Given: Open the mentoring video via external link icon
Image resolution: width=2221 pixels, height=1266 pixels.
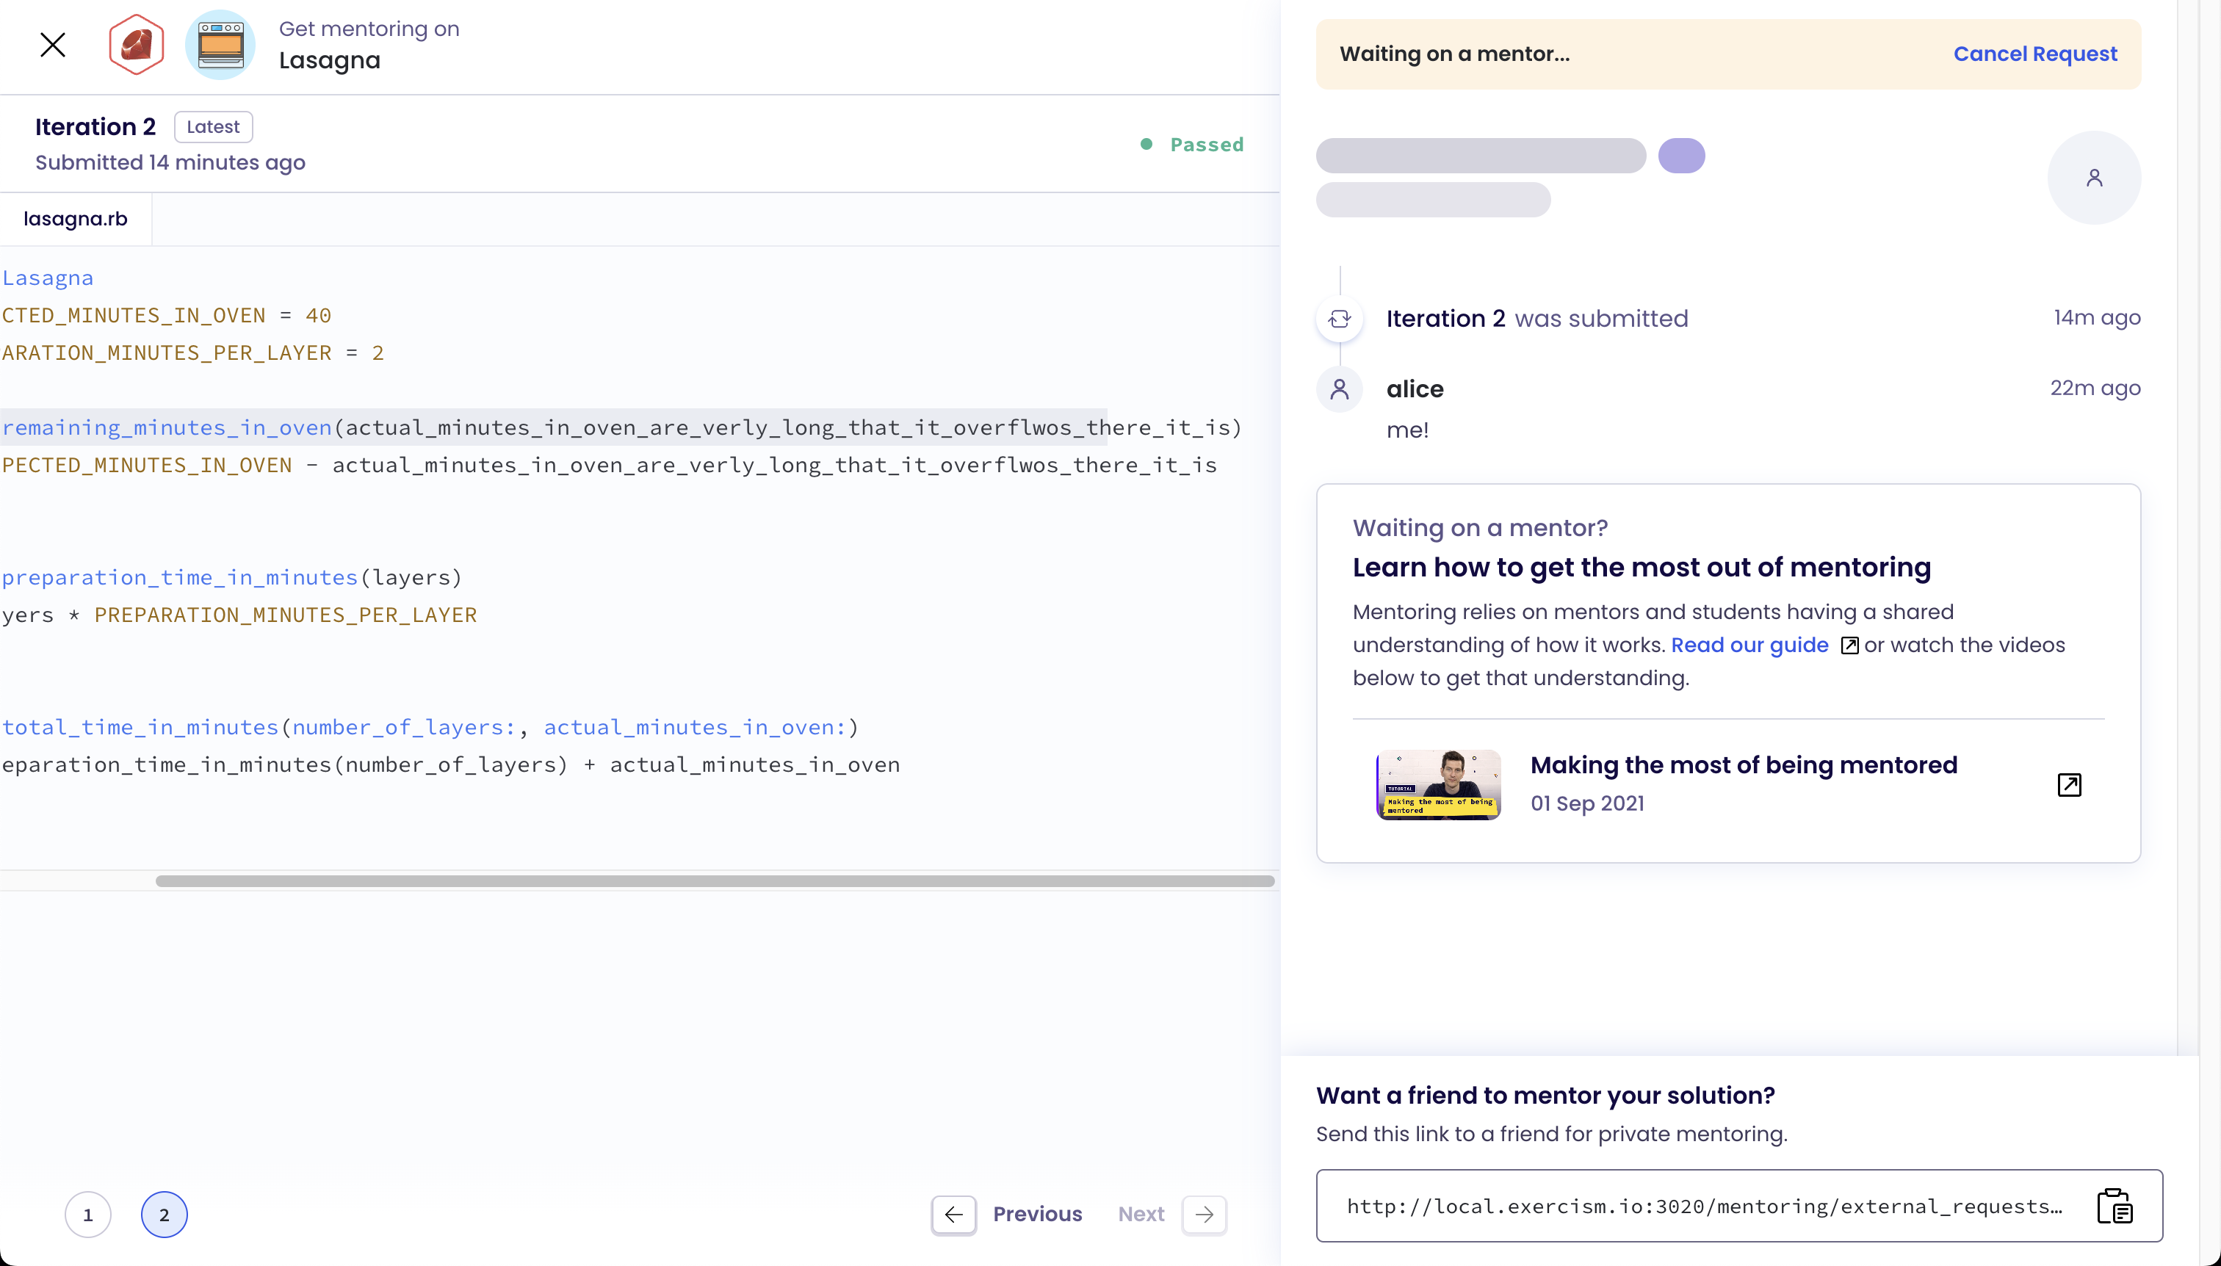Looking at the screenshot, I should click(2070, 784).
